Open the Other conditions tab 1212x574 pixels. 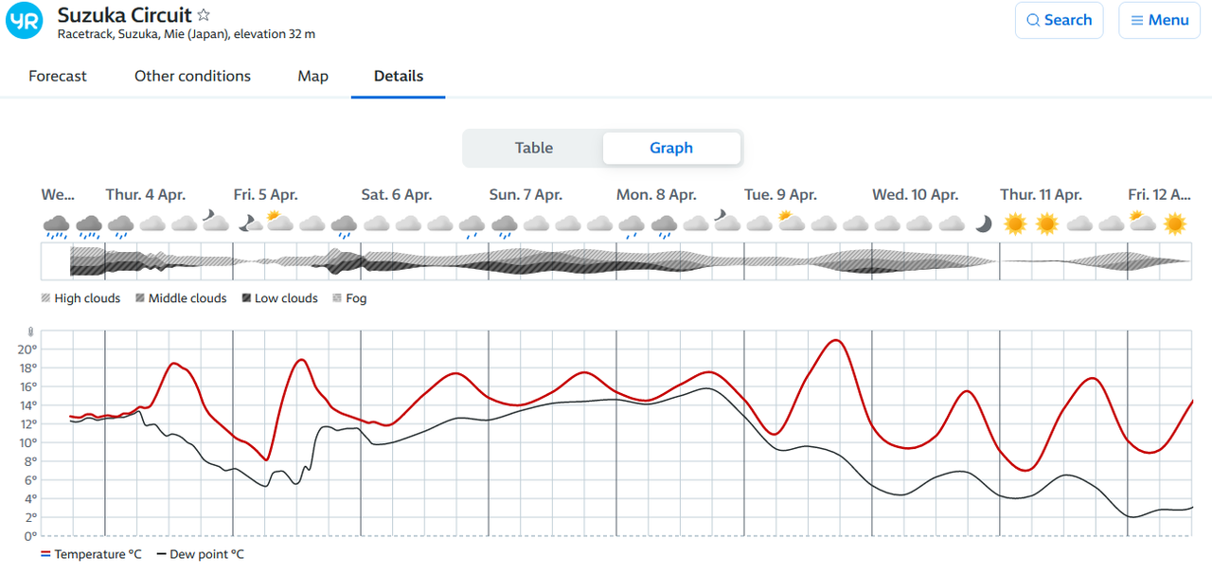tap(192, 76)
